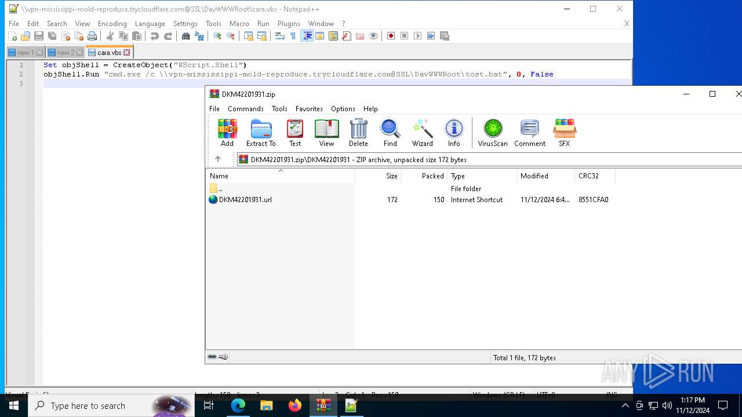This screenshot has width=742, height=417.
Task: Open Firefox from the taskbar
Action: coord(295,405)
